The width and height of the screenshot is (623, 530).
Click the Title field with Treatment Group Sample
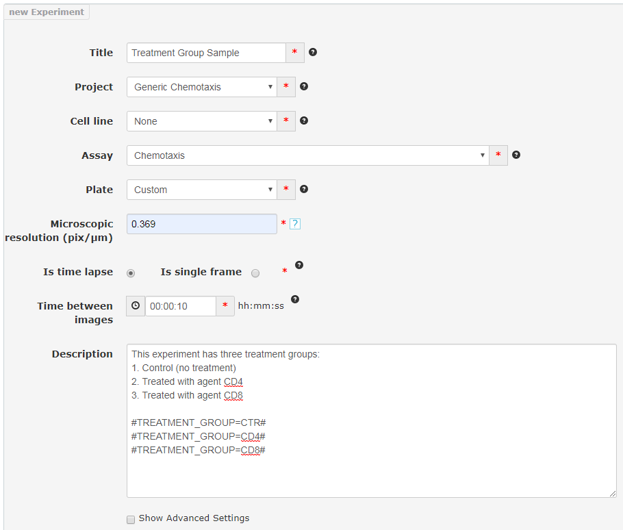click(206, 53)
